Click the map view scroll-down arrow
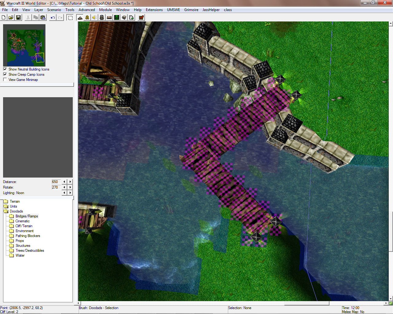 pyautogui.click(x=391, y=299)
